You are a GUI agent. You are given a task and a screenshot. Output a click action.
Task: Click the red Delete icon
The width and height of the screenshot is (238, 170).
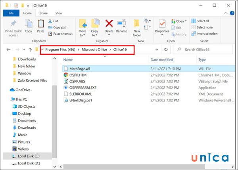pyautogui.click(x=109, y=24)
